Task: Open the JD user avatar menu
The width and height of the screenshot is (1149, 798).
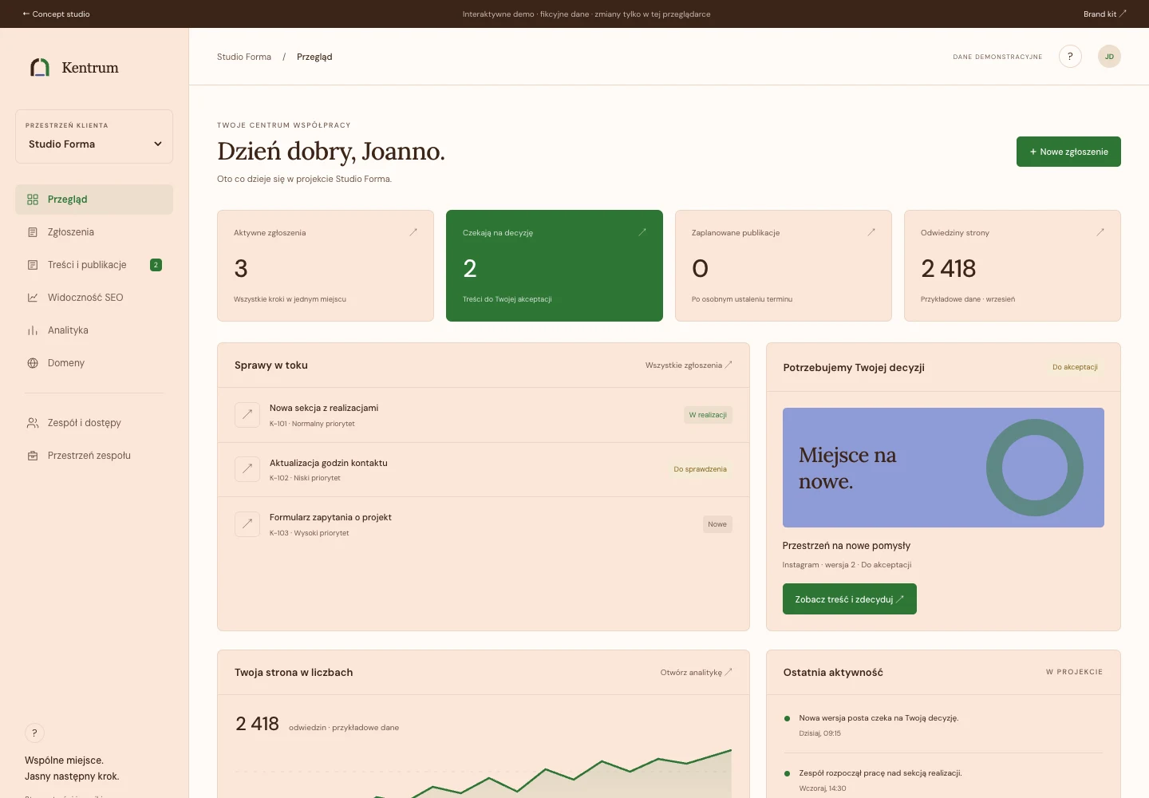Action: 1109,57
